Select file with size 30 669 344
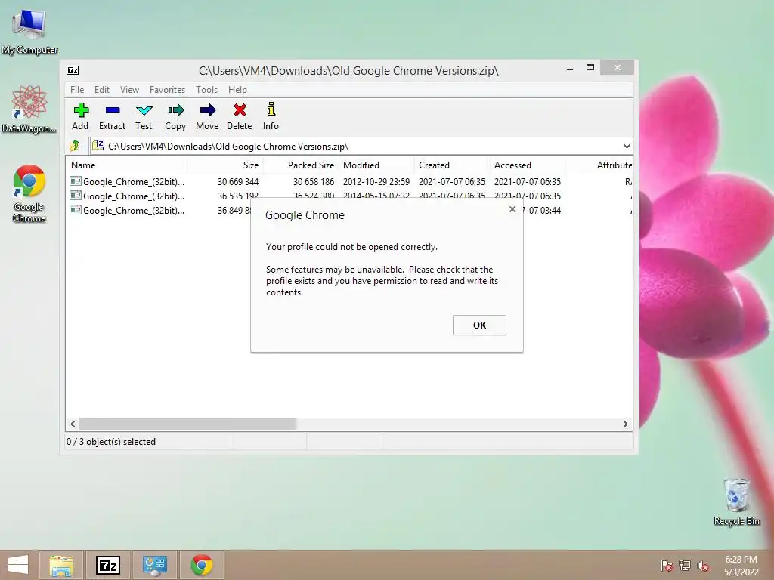This screenshot has width=774, height=580. (x=349, y=181)
